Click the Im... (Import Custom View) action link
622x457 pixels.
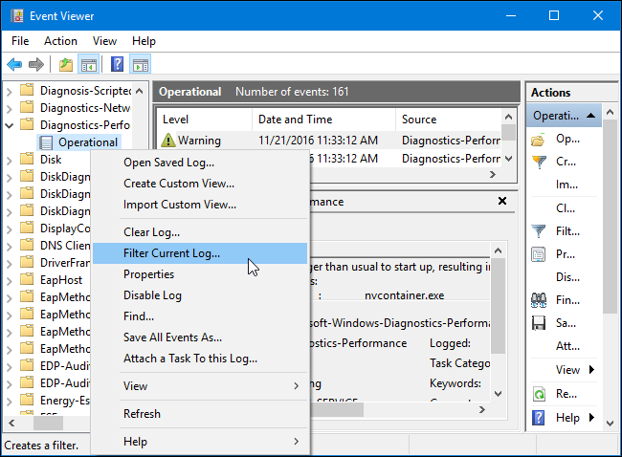566,185
